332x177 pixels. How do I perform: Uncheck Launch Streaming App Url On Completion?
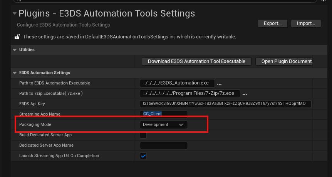143,156
